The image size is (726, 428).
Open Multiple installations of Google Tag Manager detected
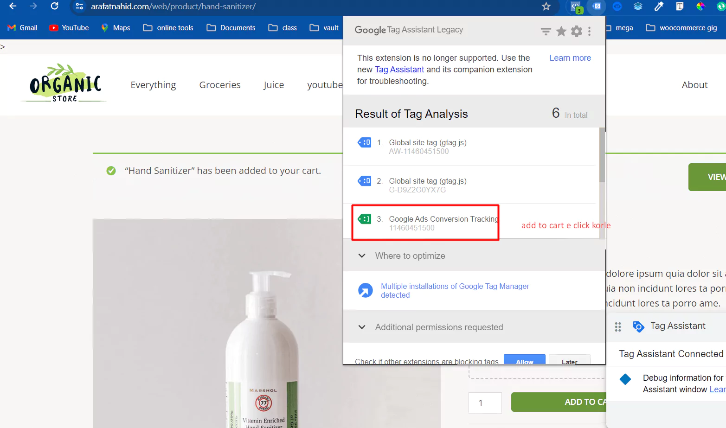click(455, 291)
